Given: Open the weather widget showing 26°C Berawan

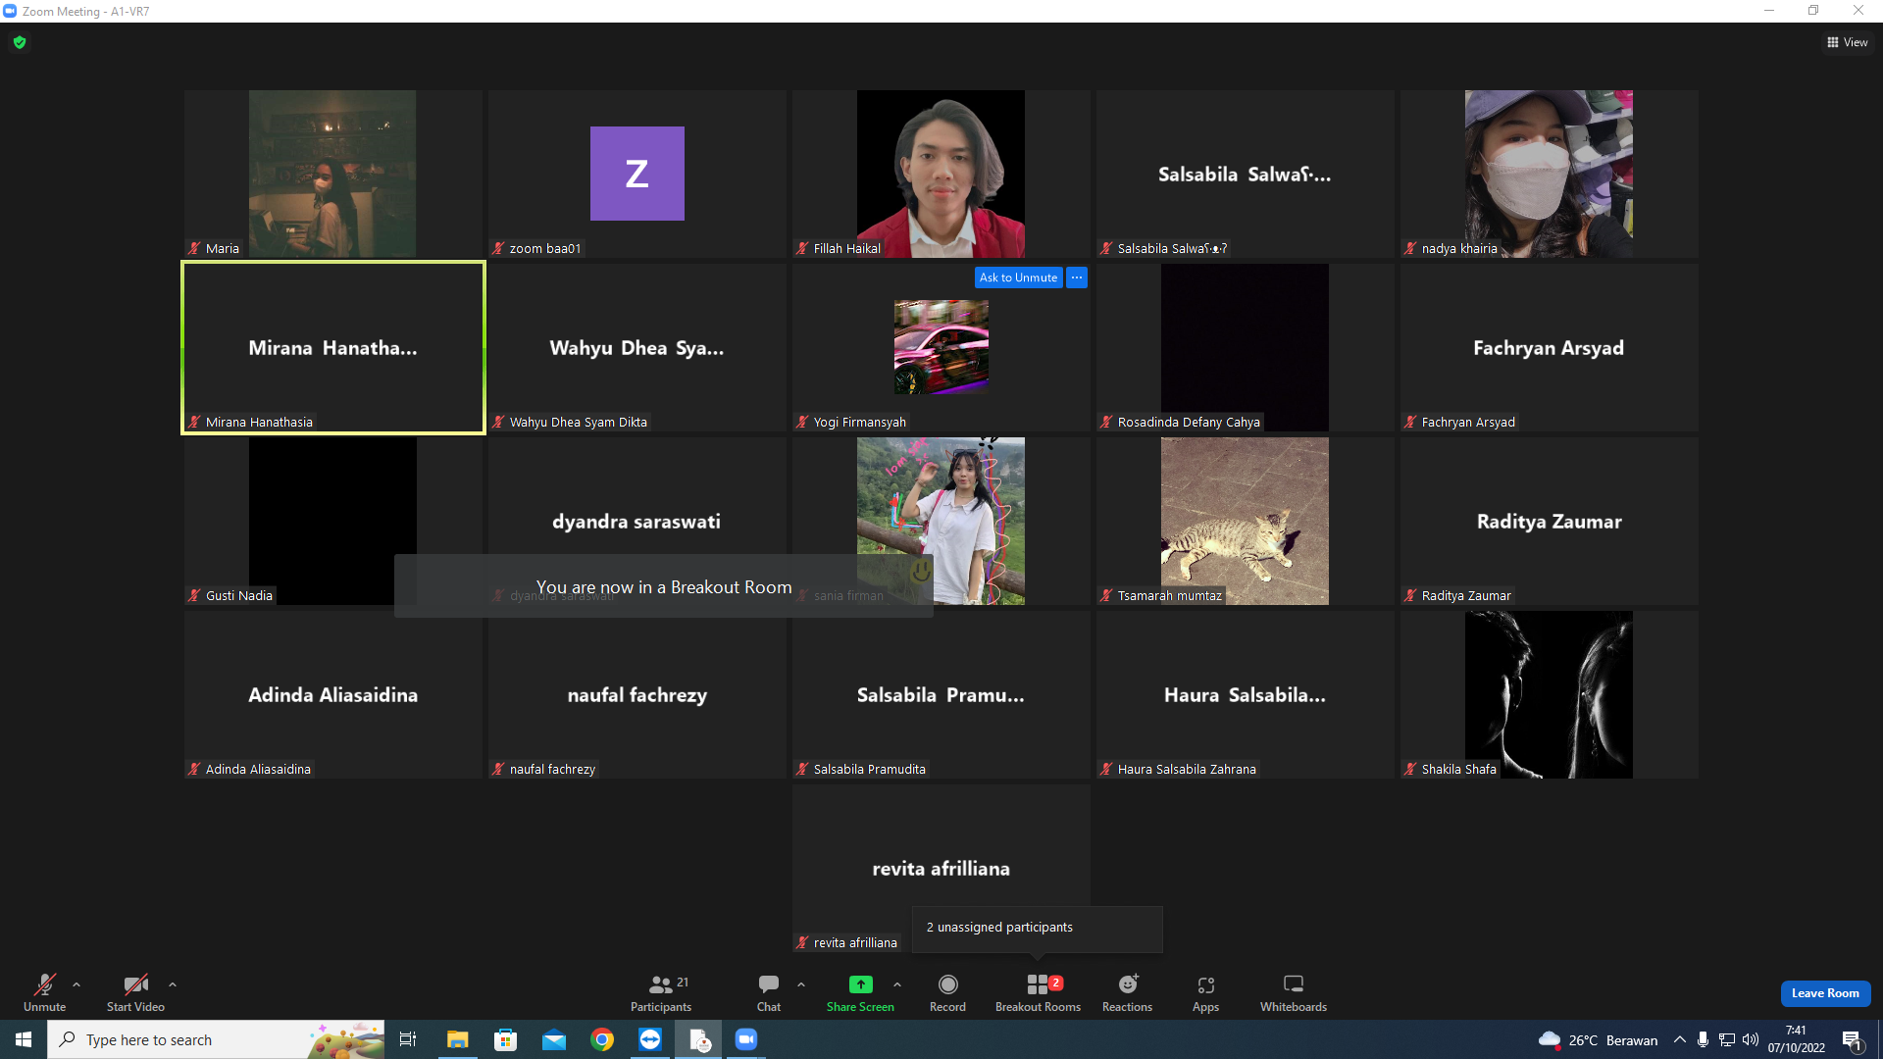Looking at the screenshot, I should (1599, 1039).
